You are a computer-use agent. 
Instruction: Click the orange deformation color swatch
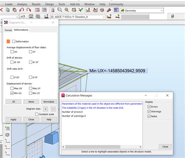[8, 41]
